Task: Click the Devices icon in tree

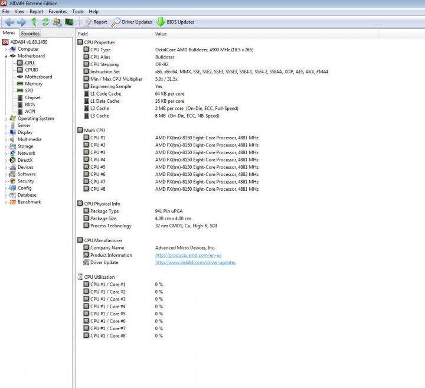Action: [12, 167]
